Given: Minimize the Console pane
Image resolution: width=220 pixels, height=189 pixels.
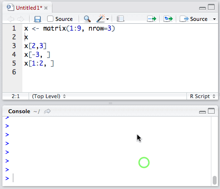Looking at the screenshot, I should pyautogui.click(x=203, y=112).
